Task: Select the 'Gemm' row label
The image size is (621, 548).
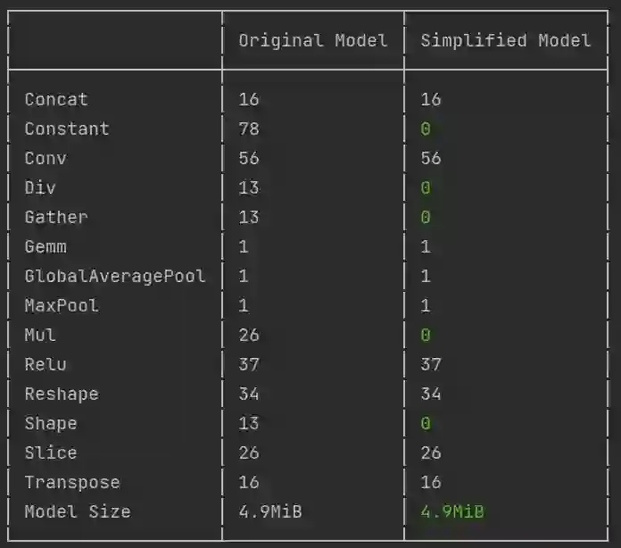Action: [46, 246]
